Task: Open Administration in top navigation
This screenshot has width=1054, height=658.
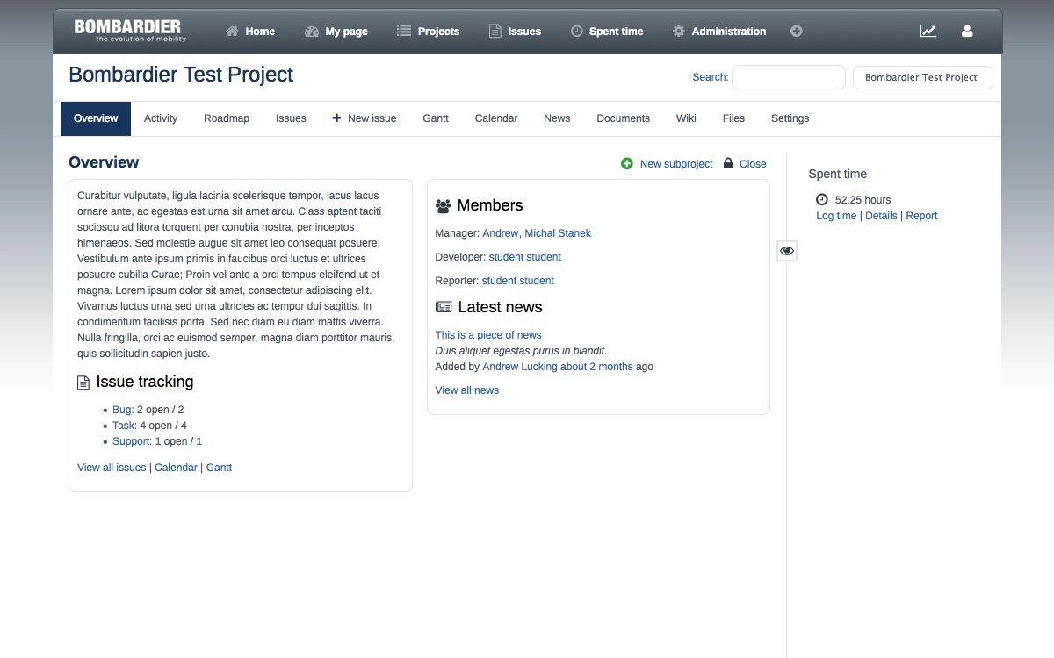Action: tap(719, 32)
